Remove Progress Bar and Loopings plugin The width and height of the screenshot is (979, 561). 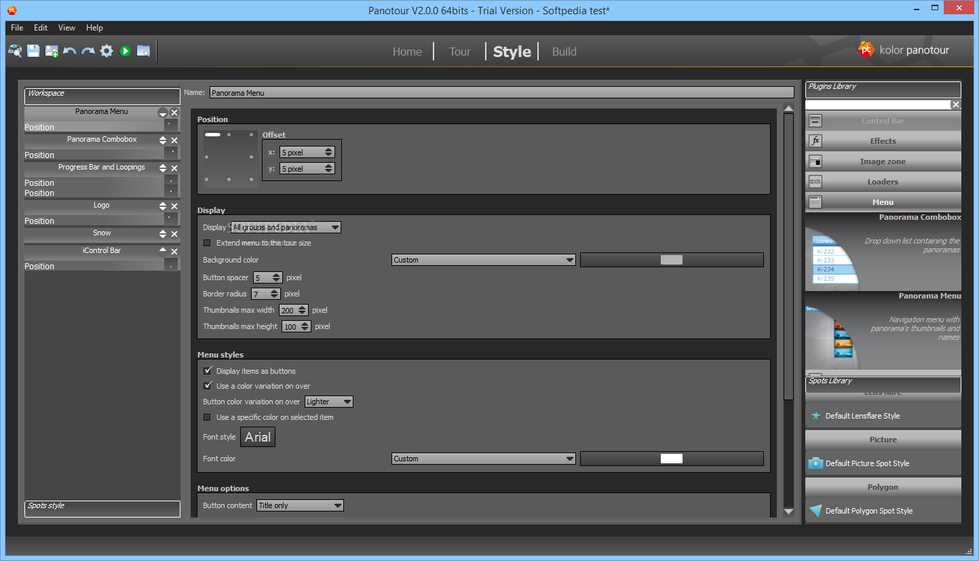coord(174,168)
